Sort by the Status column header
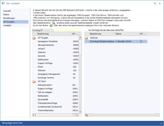 127,34
